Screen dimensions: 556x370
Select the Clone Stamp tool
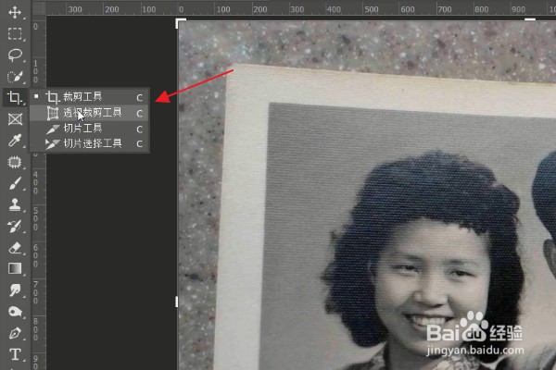(x=15, y=204)
